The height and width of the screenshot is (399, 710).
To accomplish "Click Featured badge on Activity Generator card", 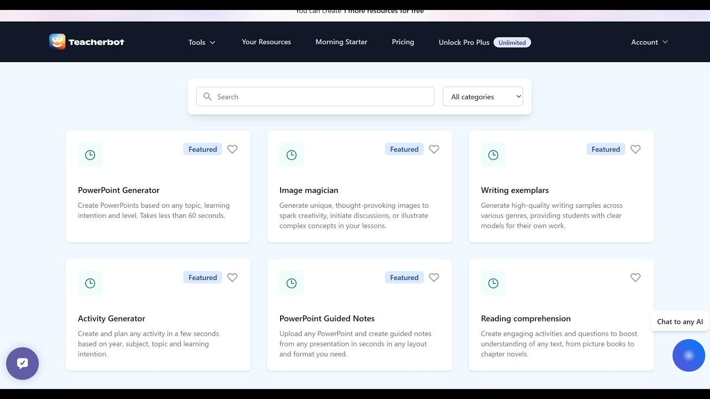I will (202, 278).
